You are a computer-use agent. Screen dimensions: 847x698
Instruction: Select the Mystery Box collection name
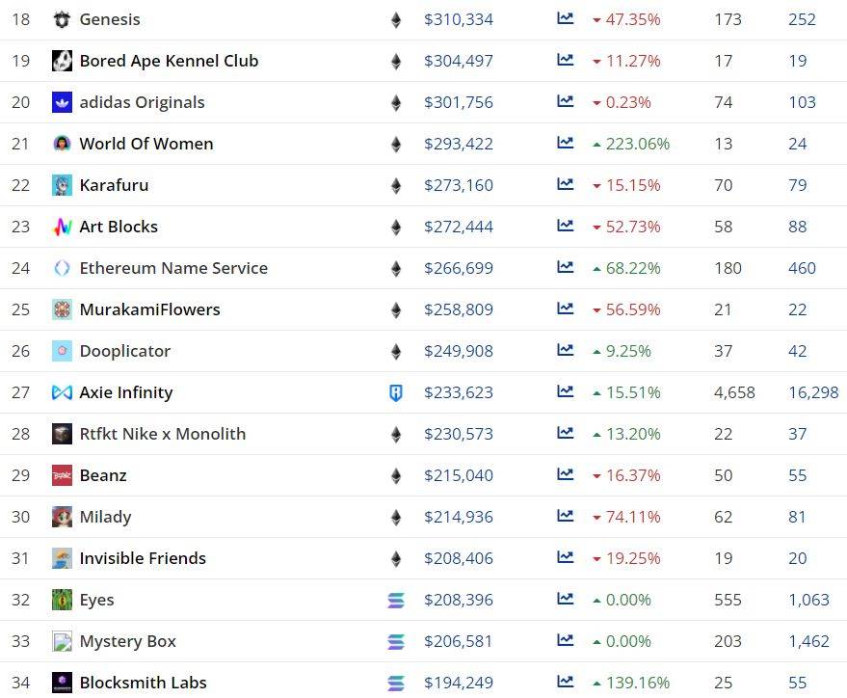[x=127, y=641]
